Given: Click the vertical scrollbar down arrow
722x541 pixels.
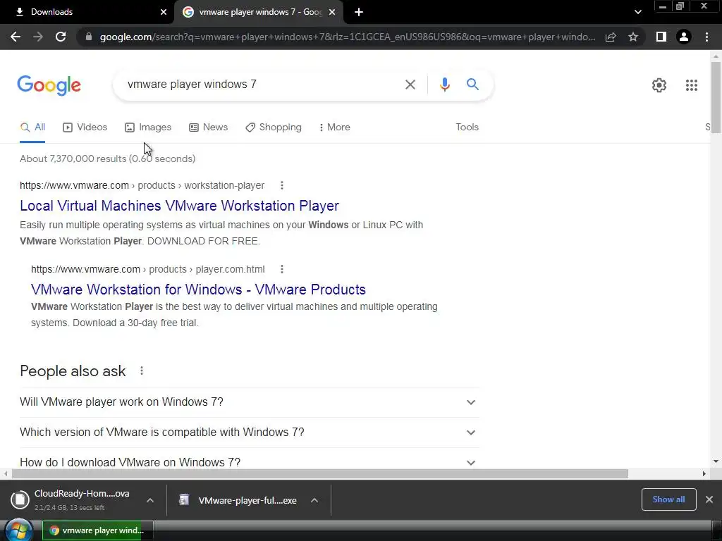Looking at the screenshot, I should coord(716,461).
